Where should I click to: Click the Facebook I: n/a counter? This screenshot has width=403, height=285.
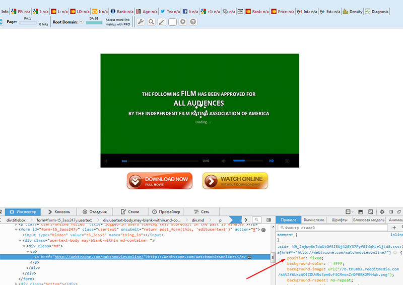pos(190,12)
